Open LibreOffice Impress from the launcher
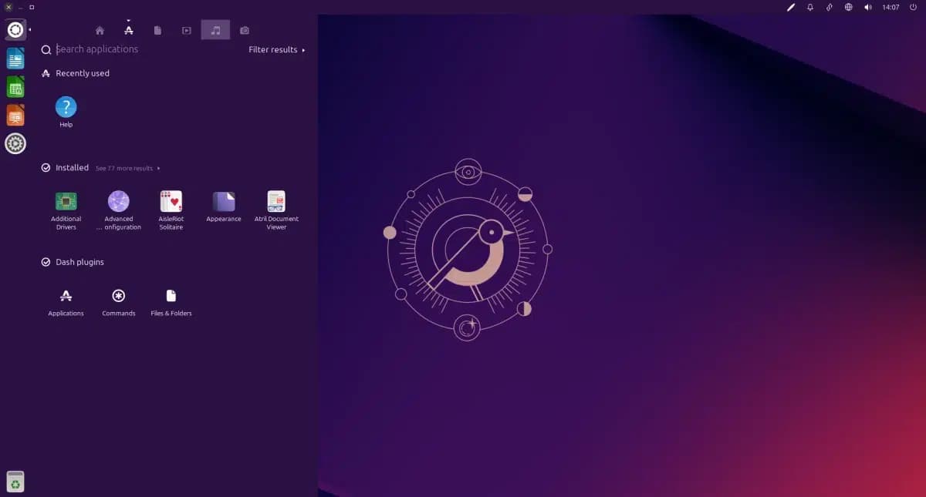The width and height of the screenshot is (926, 497). 15,116
